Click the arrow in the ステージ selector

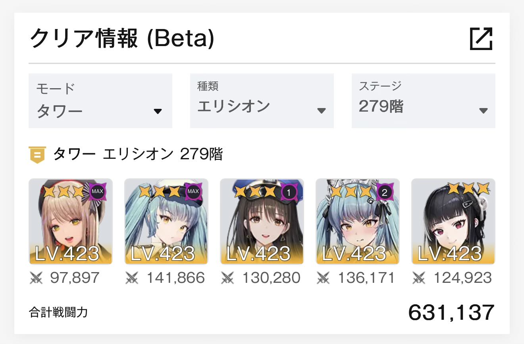coord(483,111)
